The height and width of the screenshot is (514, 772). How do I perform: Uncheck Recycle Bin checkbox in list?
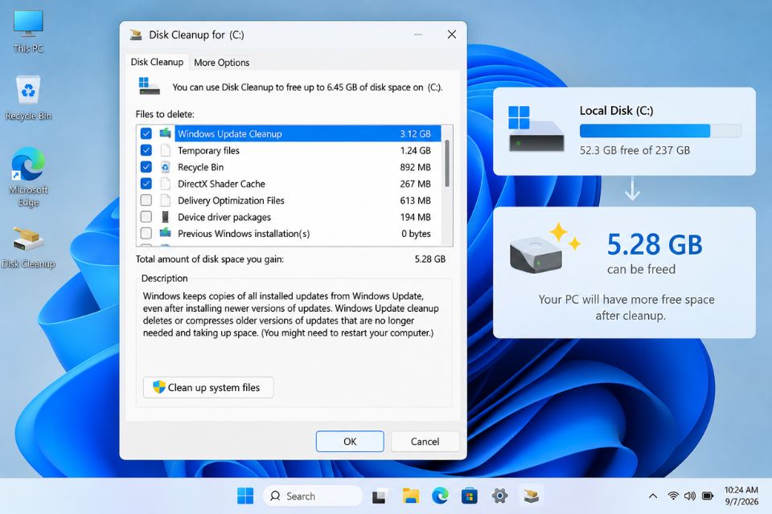click(146, 167)
